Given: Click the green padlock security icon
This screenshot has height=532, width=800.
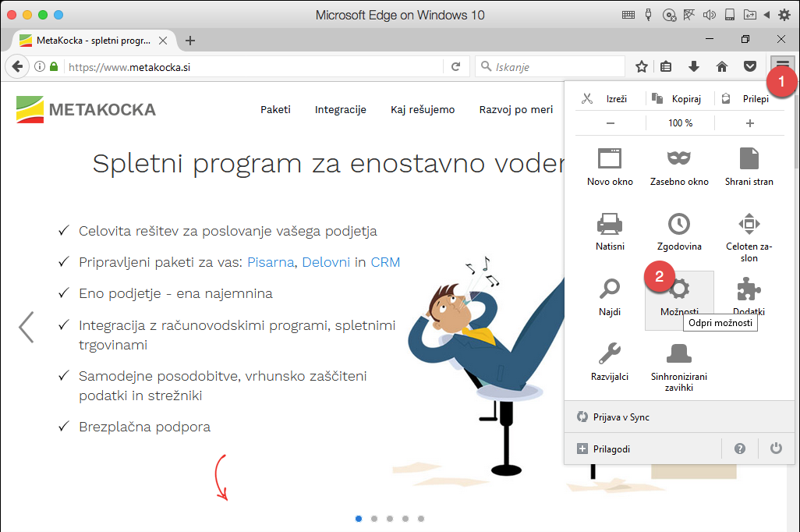Looking at the screenshot, I should (54, 66).
